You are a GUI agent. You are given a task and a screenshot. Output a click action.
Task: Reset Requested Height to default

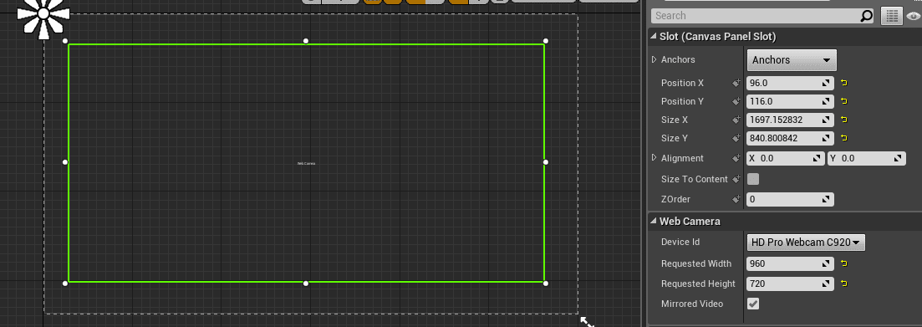pos(843,284)
